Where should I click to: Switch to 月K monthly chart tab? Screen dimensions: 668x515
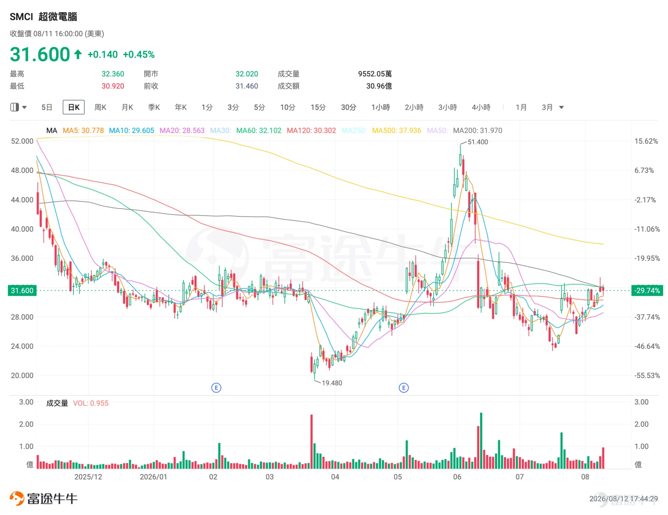pos(127,107)
